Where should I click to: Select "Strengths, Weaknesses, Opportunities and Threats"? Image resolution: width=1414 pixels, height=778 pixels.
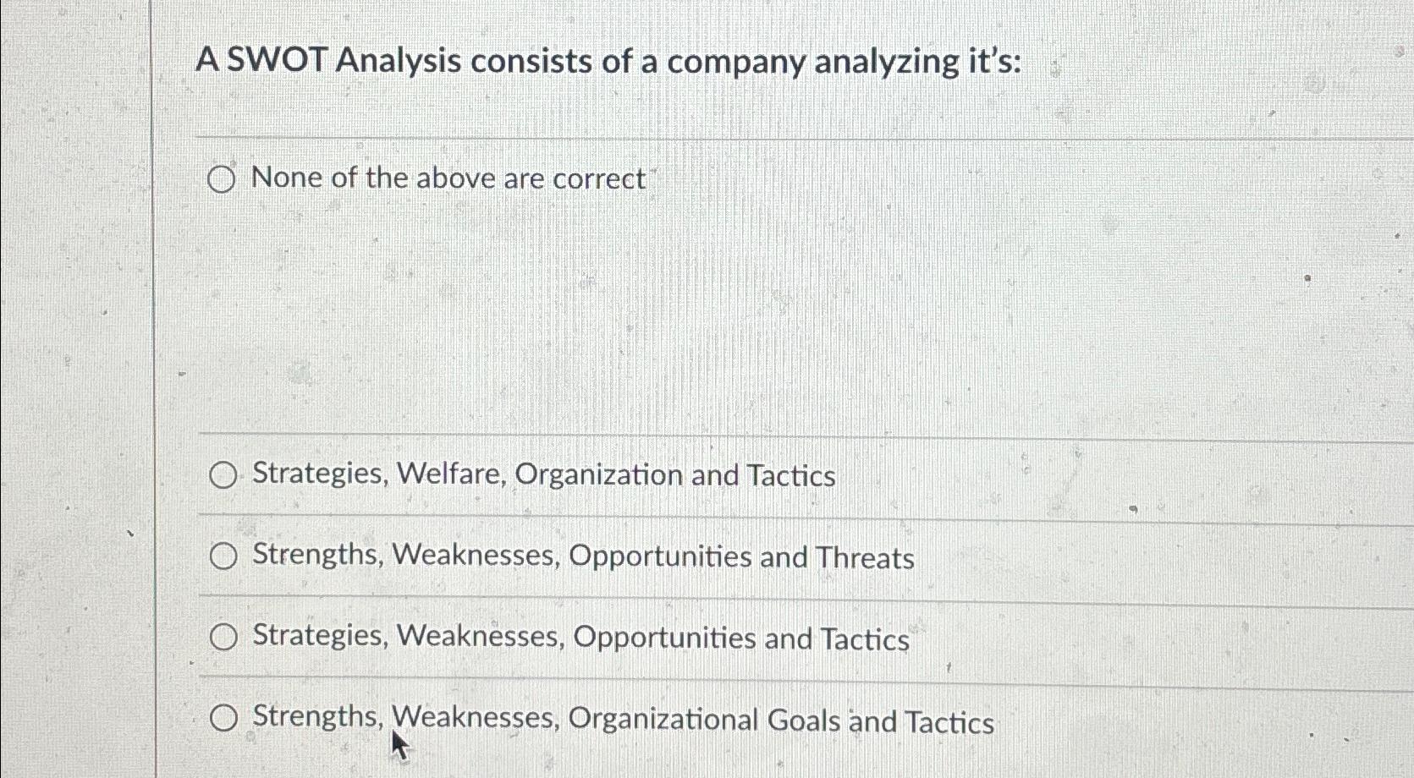click(x=224, y=556)
